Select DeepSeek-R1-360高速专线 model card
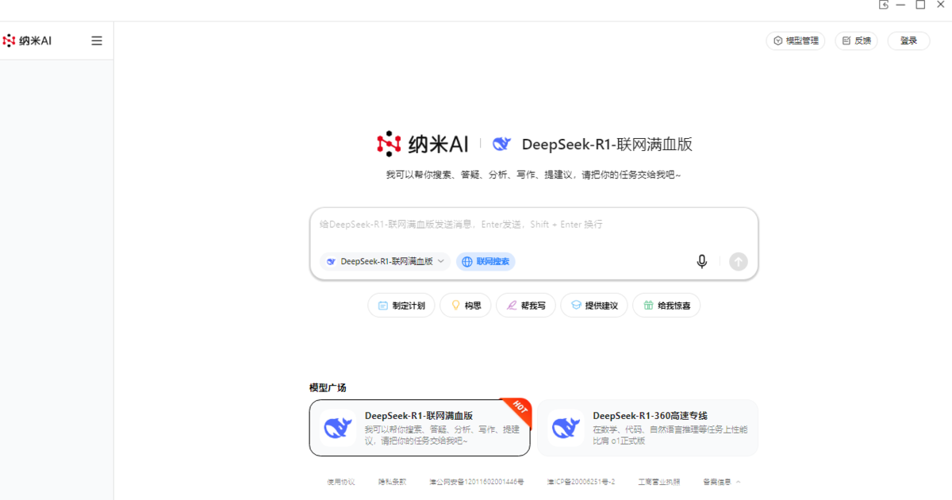 [x=647, y=428]
